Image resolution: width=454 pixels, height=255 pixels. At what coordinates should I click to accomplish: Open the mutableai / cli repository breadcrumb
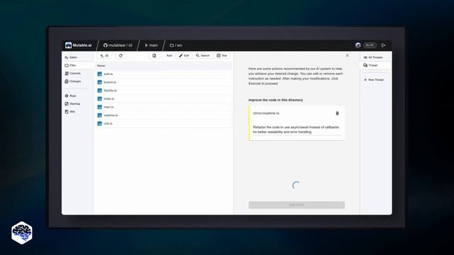[x=118, y=45]
